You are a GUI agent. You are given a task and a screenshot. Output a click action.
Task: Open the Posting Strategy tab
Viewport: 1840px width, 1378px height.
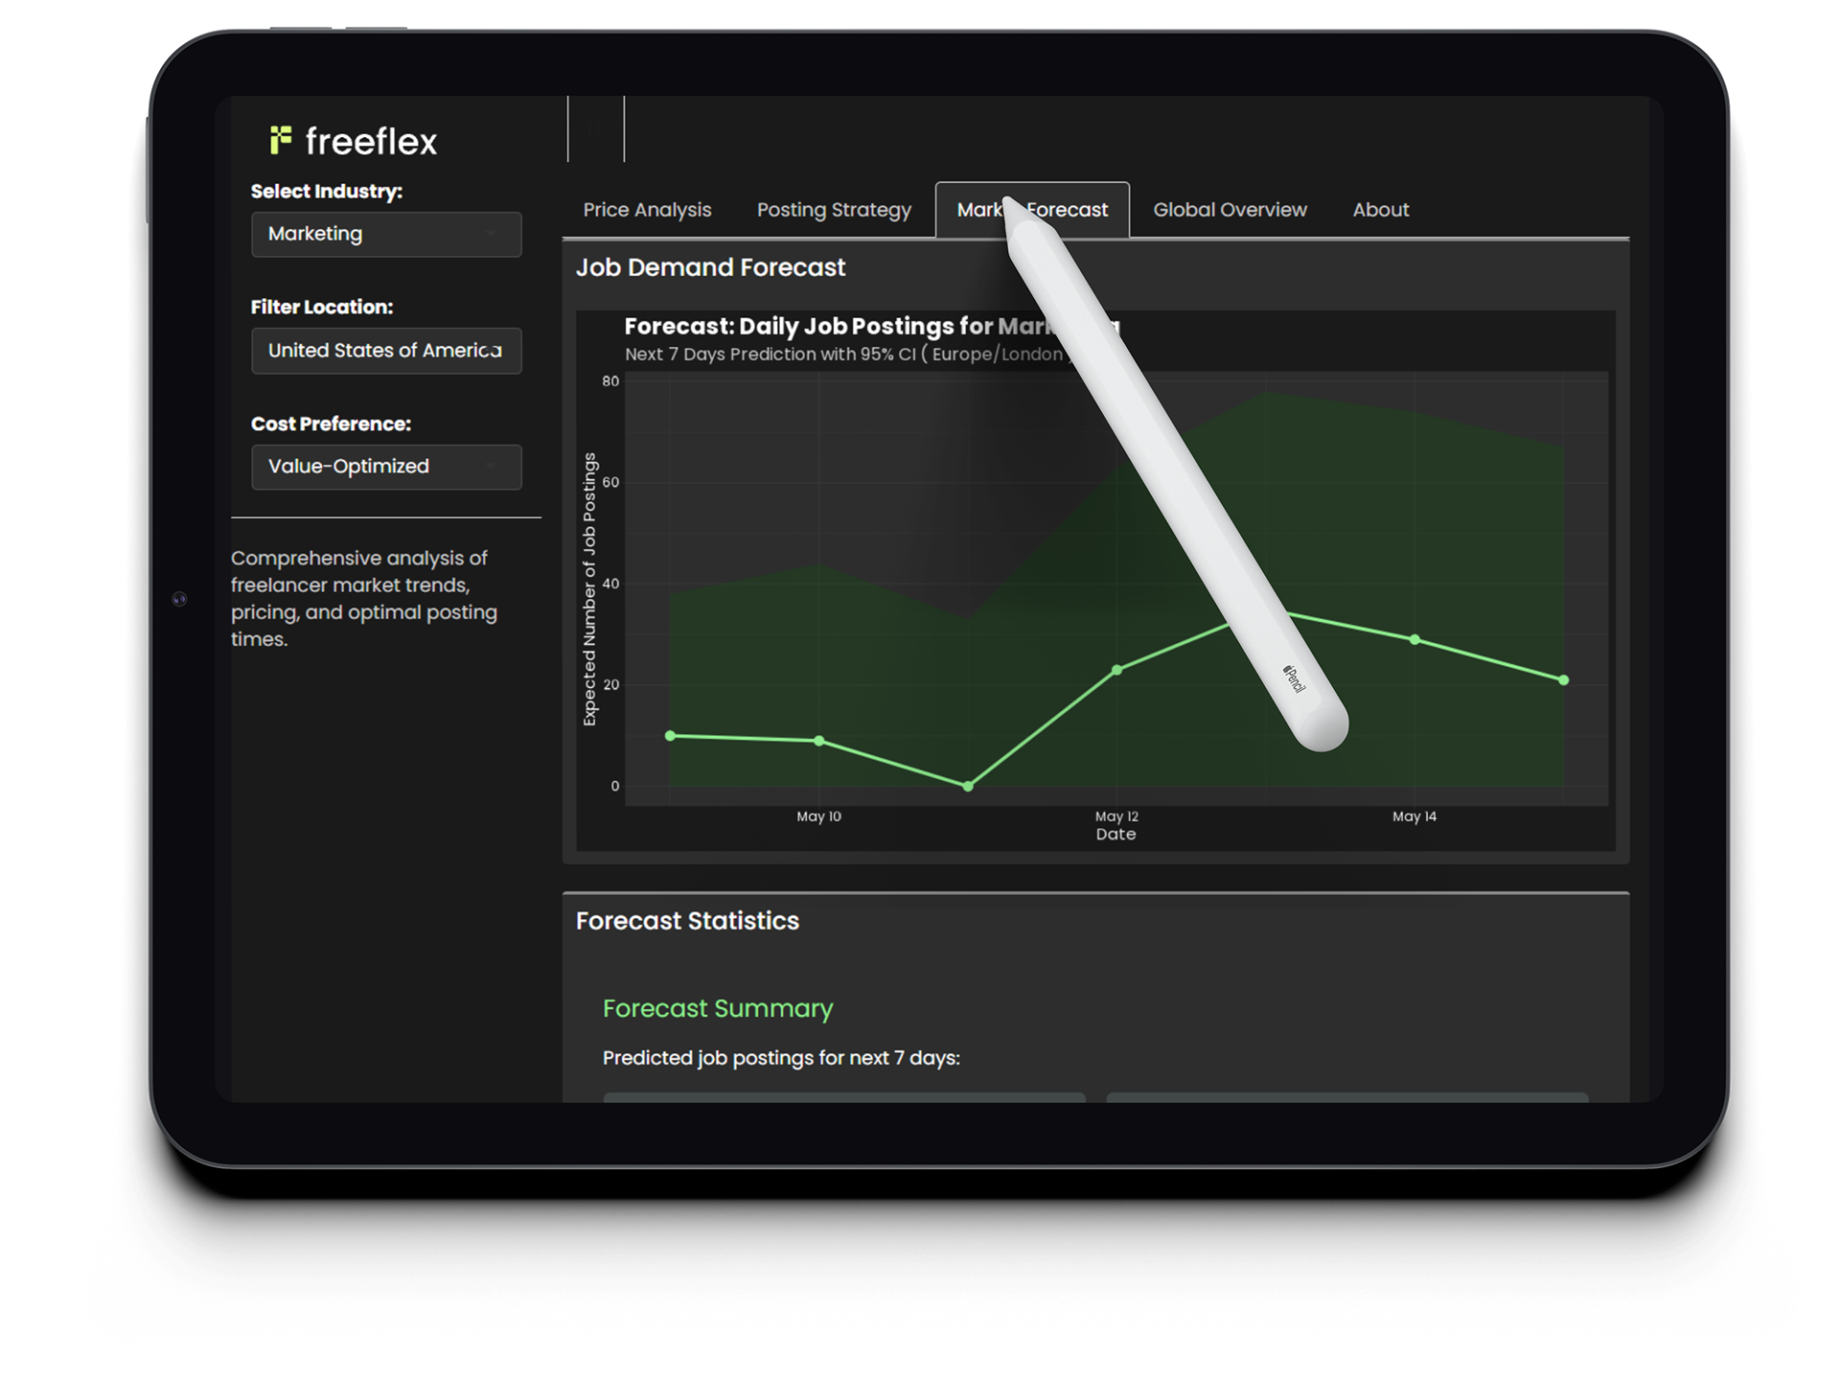[834, 210]
